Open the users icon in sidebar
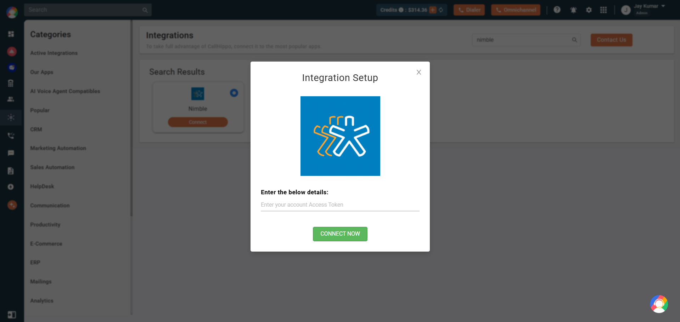 click(11, 99)
